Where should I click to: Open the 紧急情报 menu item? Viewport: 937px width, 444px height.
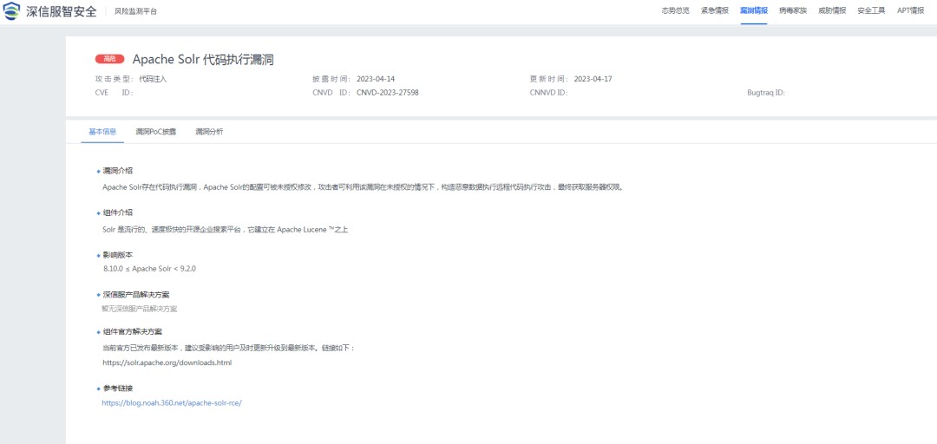715,10
